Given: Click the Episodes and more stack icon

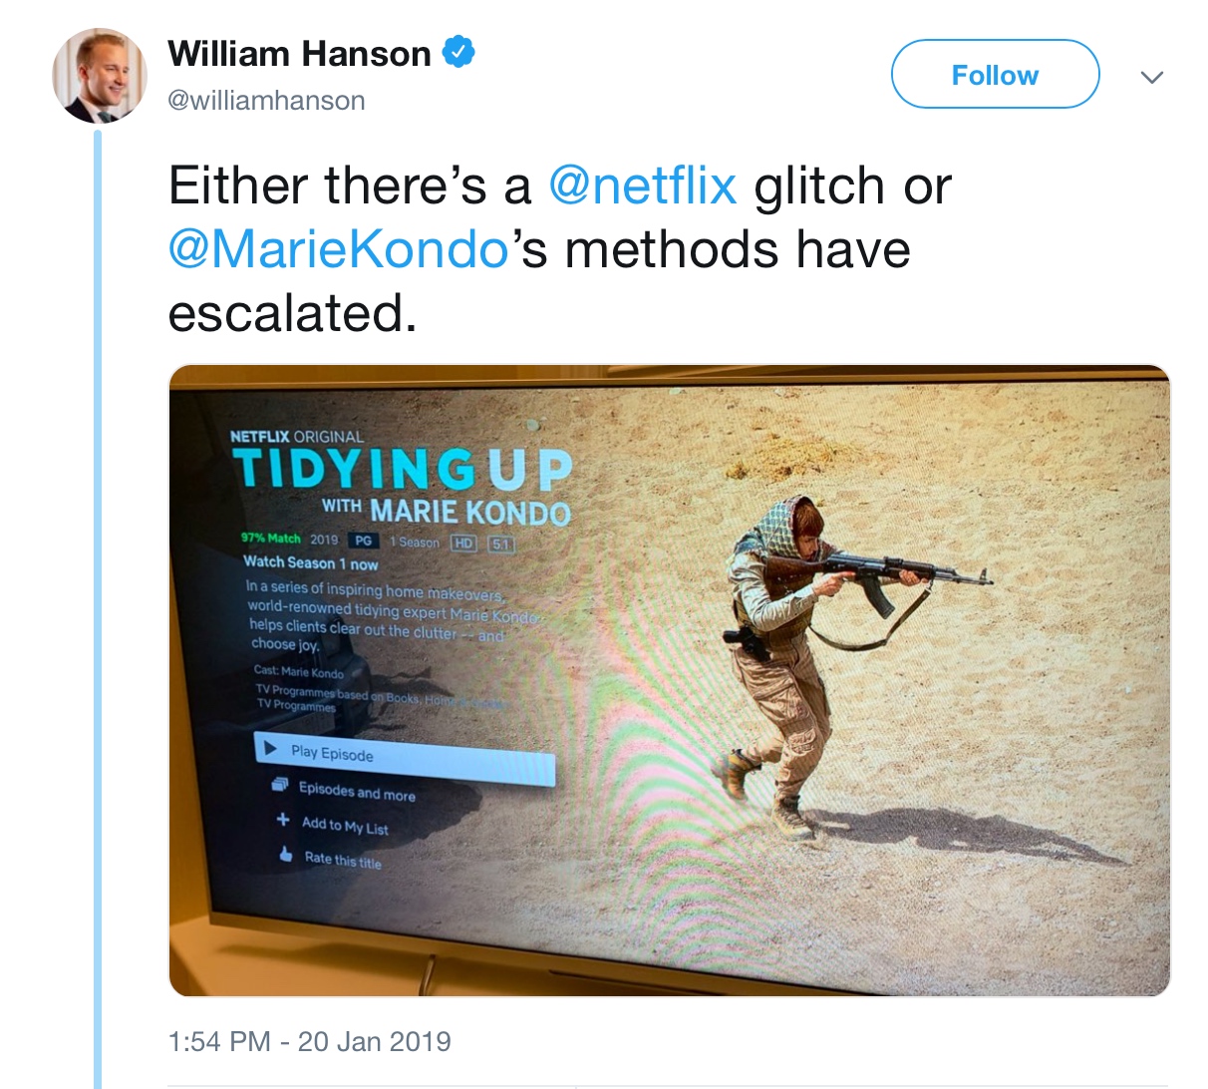Looking at the screenshot, I should click(x=280, y=785).
